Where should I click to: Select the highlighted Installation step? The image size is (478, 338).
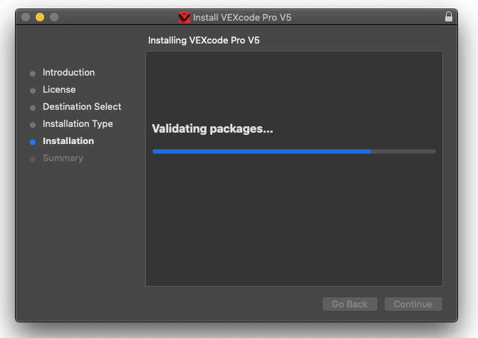pos(68,141)
